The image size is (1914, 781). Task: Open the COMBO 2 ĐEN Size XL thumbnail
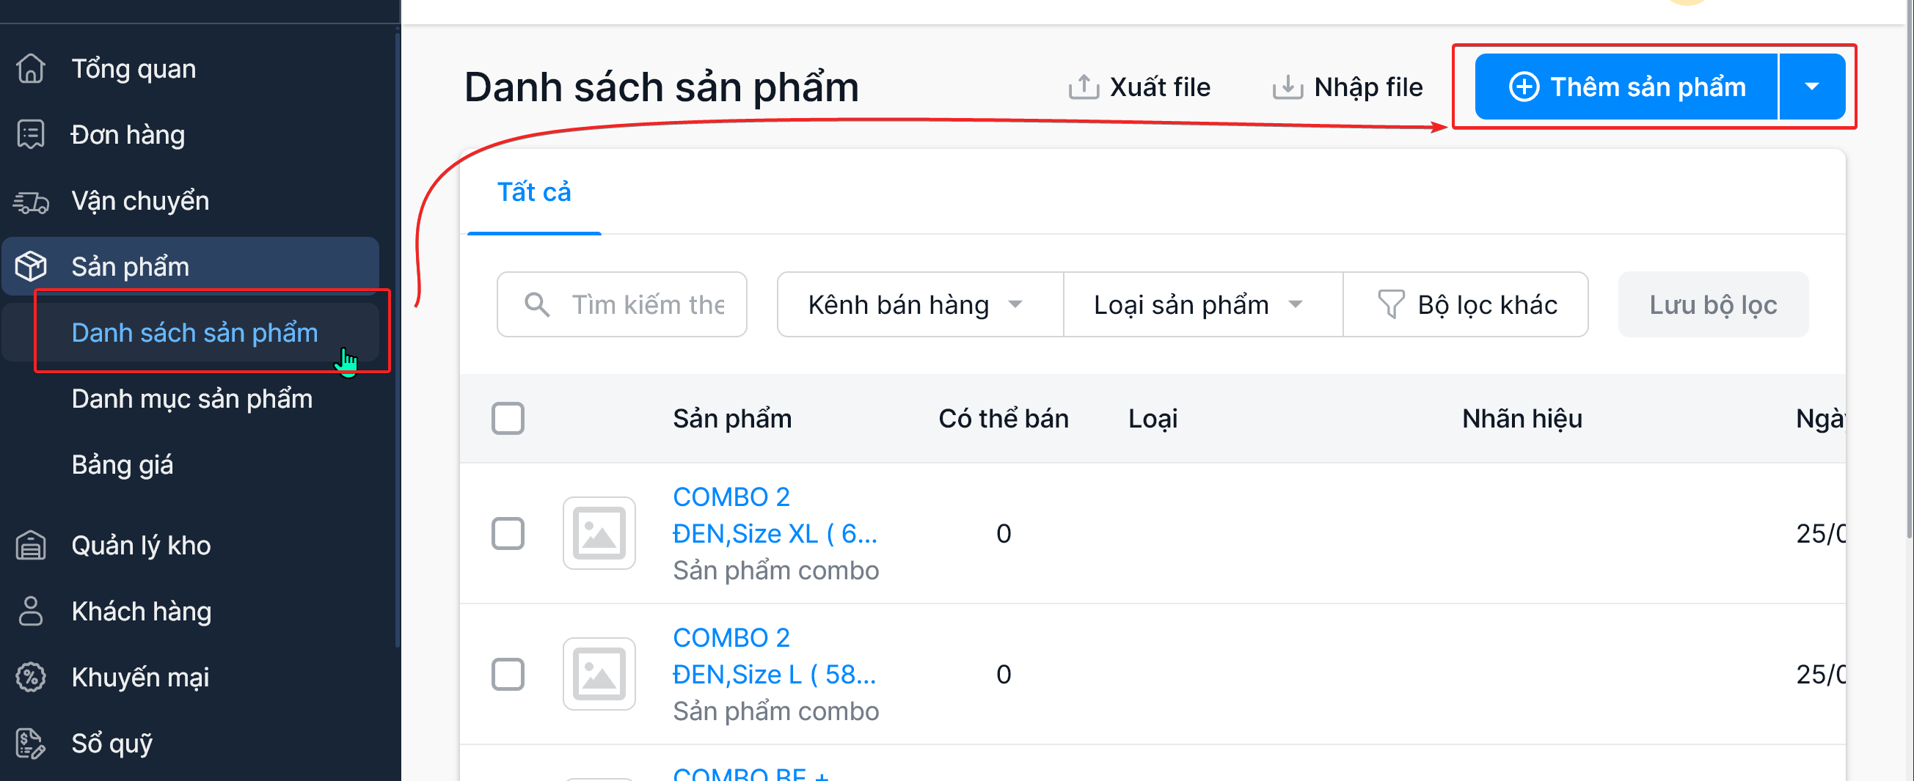pos(599,533)
